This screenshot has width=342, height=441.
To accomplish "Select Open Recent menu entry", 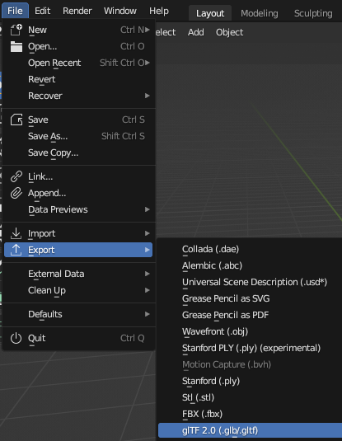I will [78, 63].
